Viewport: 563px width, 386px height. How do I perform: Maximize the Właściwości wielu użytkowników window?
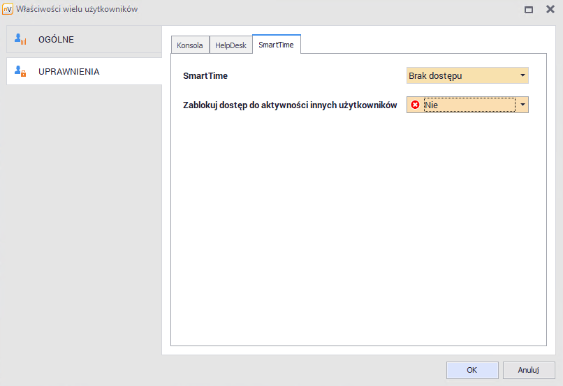[x=529, y=10]
